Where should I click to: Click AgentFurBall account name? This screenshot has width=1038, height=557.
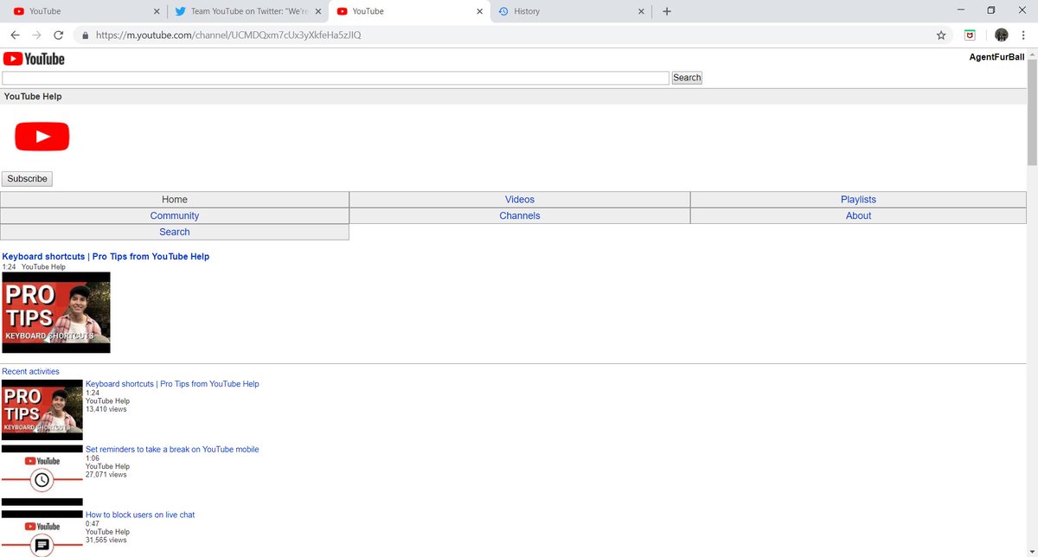pos(996,57)
